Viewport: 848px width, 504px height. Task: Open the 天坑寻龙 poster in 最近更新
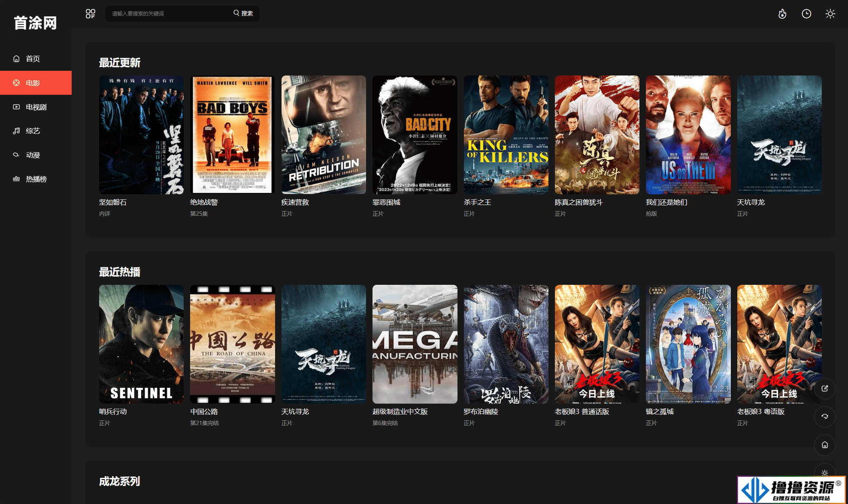[779, 135]
